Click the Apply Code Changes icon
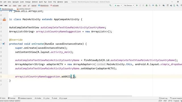The image size is (182, 102). [143, 5]
